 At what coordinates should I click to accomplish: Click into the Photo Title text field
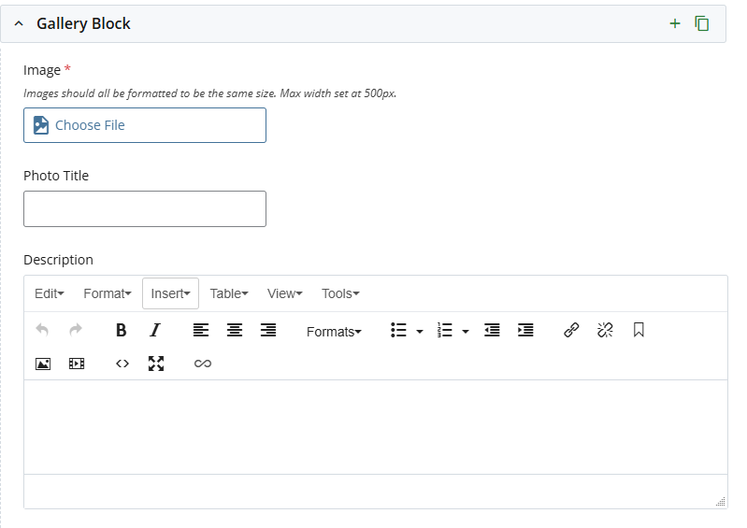pos(145,208)
